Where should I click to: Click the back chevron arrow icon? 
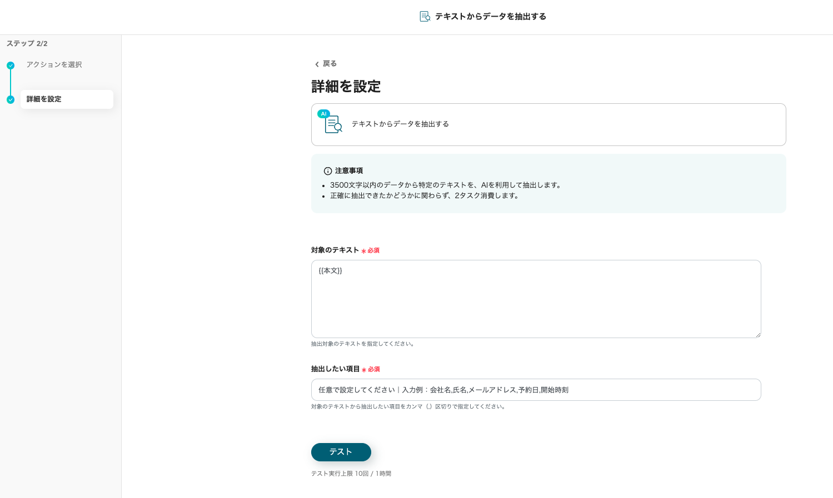point(317,64)
